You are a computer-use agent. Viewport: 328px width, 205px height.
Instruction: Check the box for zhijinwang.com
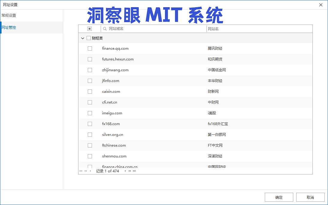click(90, 70)
